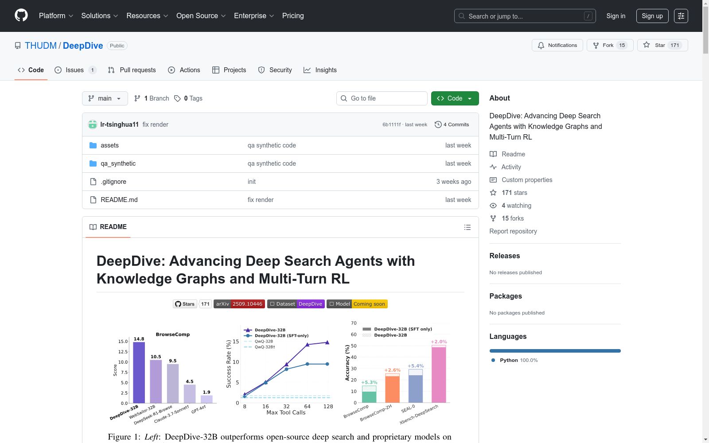Open the Projects tab
Viewport: 709px width, 443px height.
(x=229, y=70)
